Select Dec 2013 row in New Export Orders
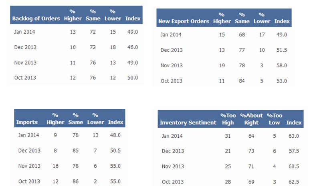The height and width of the screenshot is (189, 313). pos(171,50)
